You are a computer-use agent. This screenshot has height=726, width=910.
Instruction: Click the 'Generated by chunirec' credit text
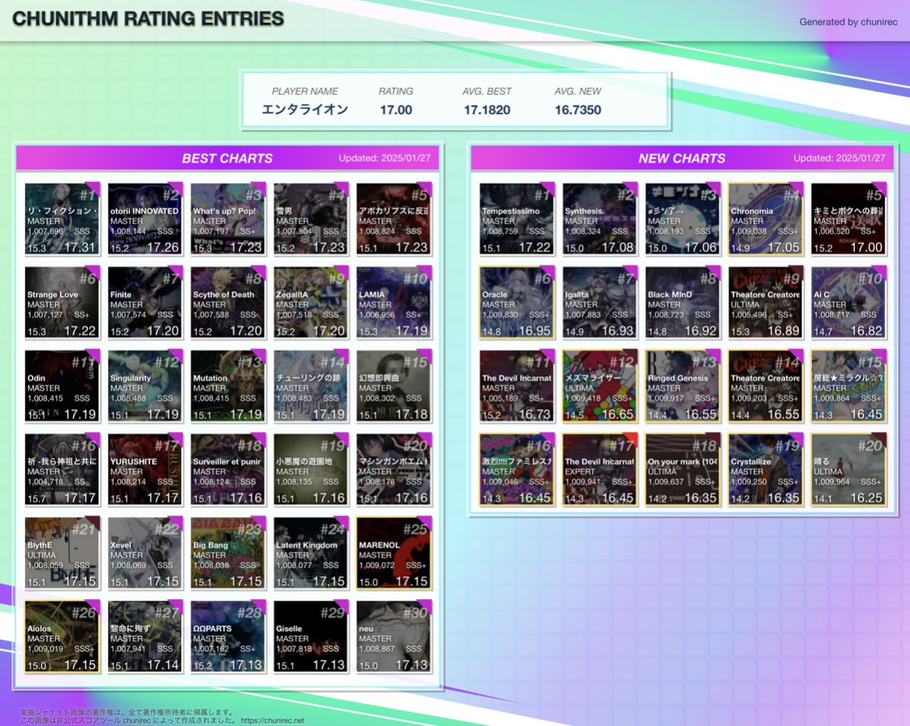click(848, 22)
